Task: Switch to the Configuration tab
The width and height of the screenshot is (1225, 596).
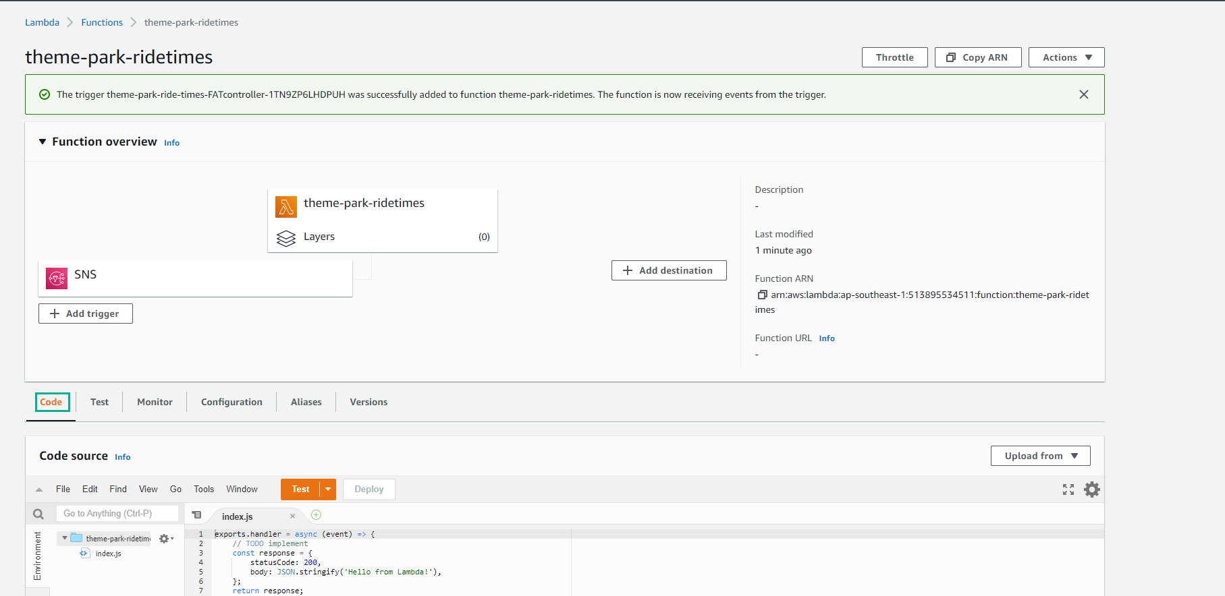Action: coord(232,402)
